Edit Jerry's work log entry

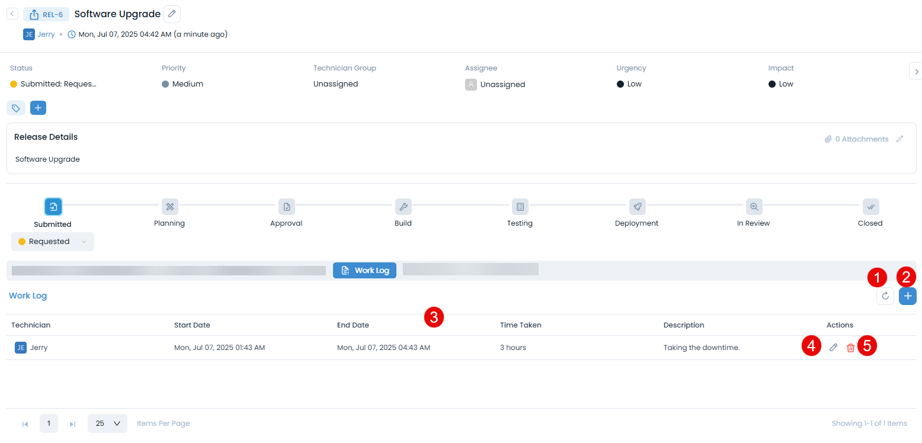coord(833,348)
